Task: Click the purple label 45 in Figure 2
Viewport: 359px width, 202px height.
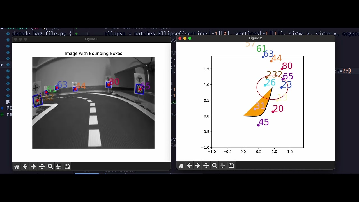Action: (264, 122)
